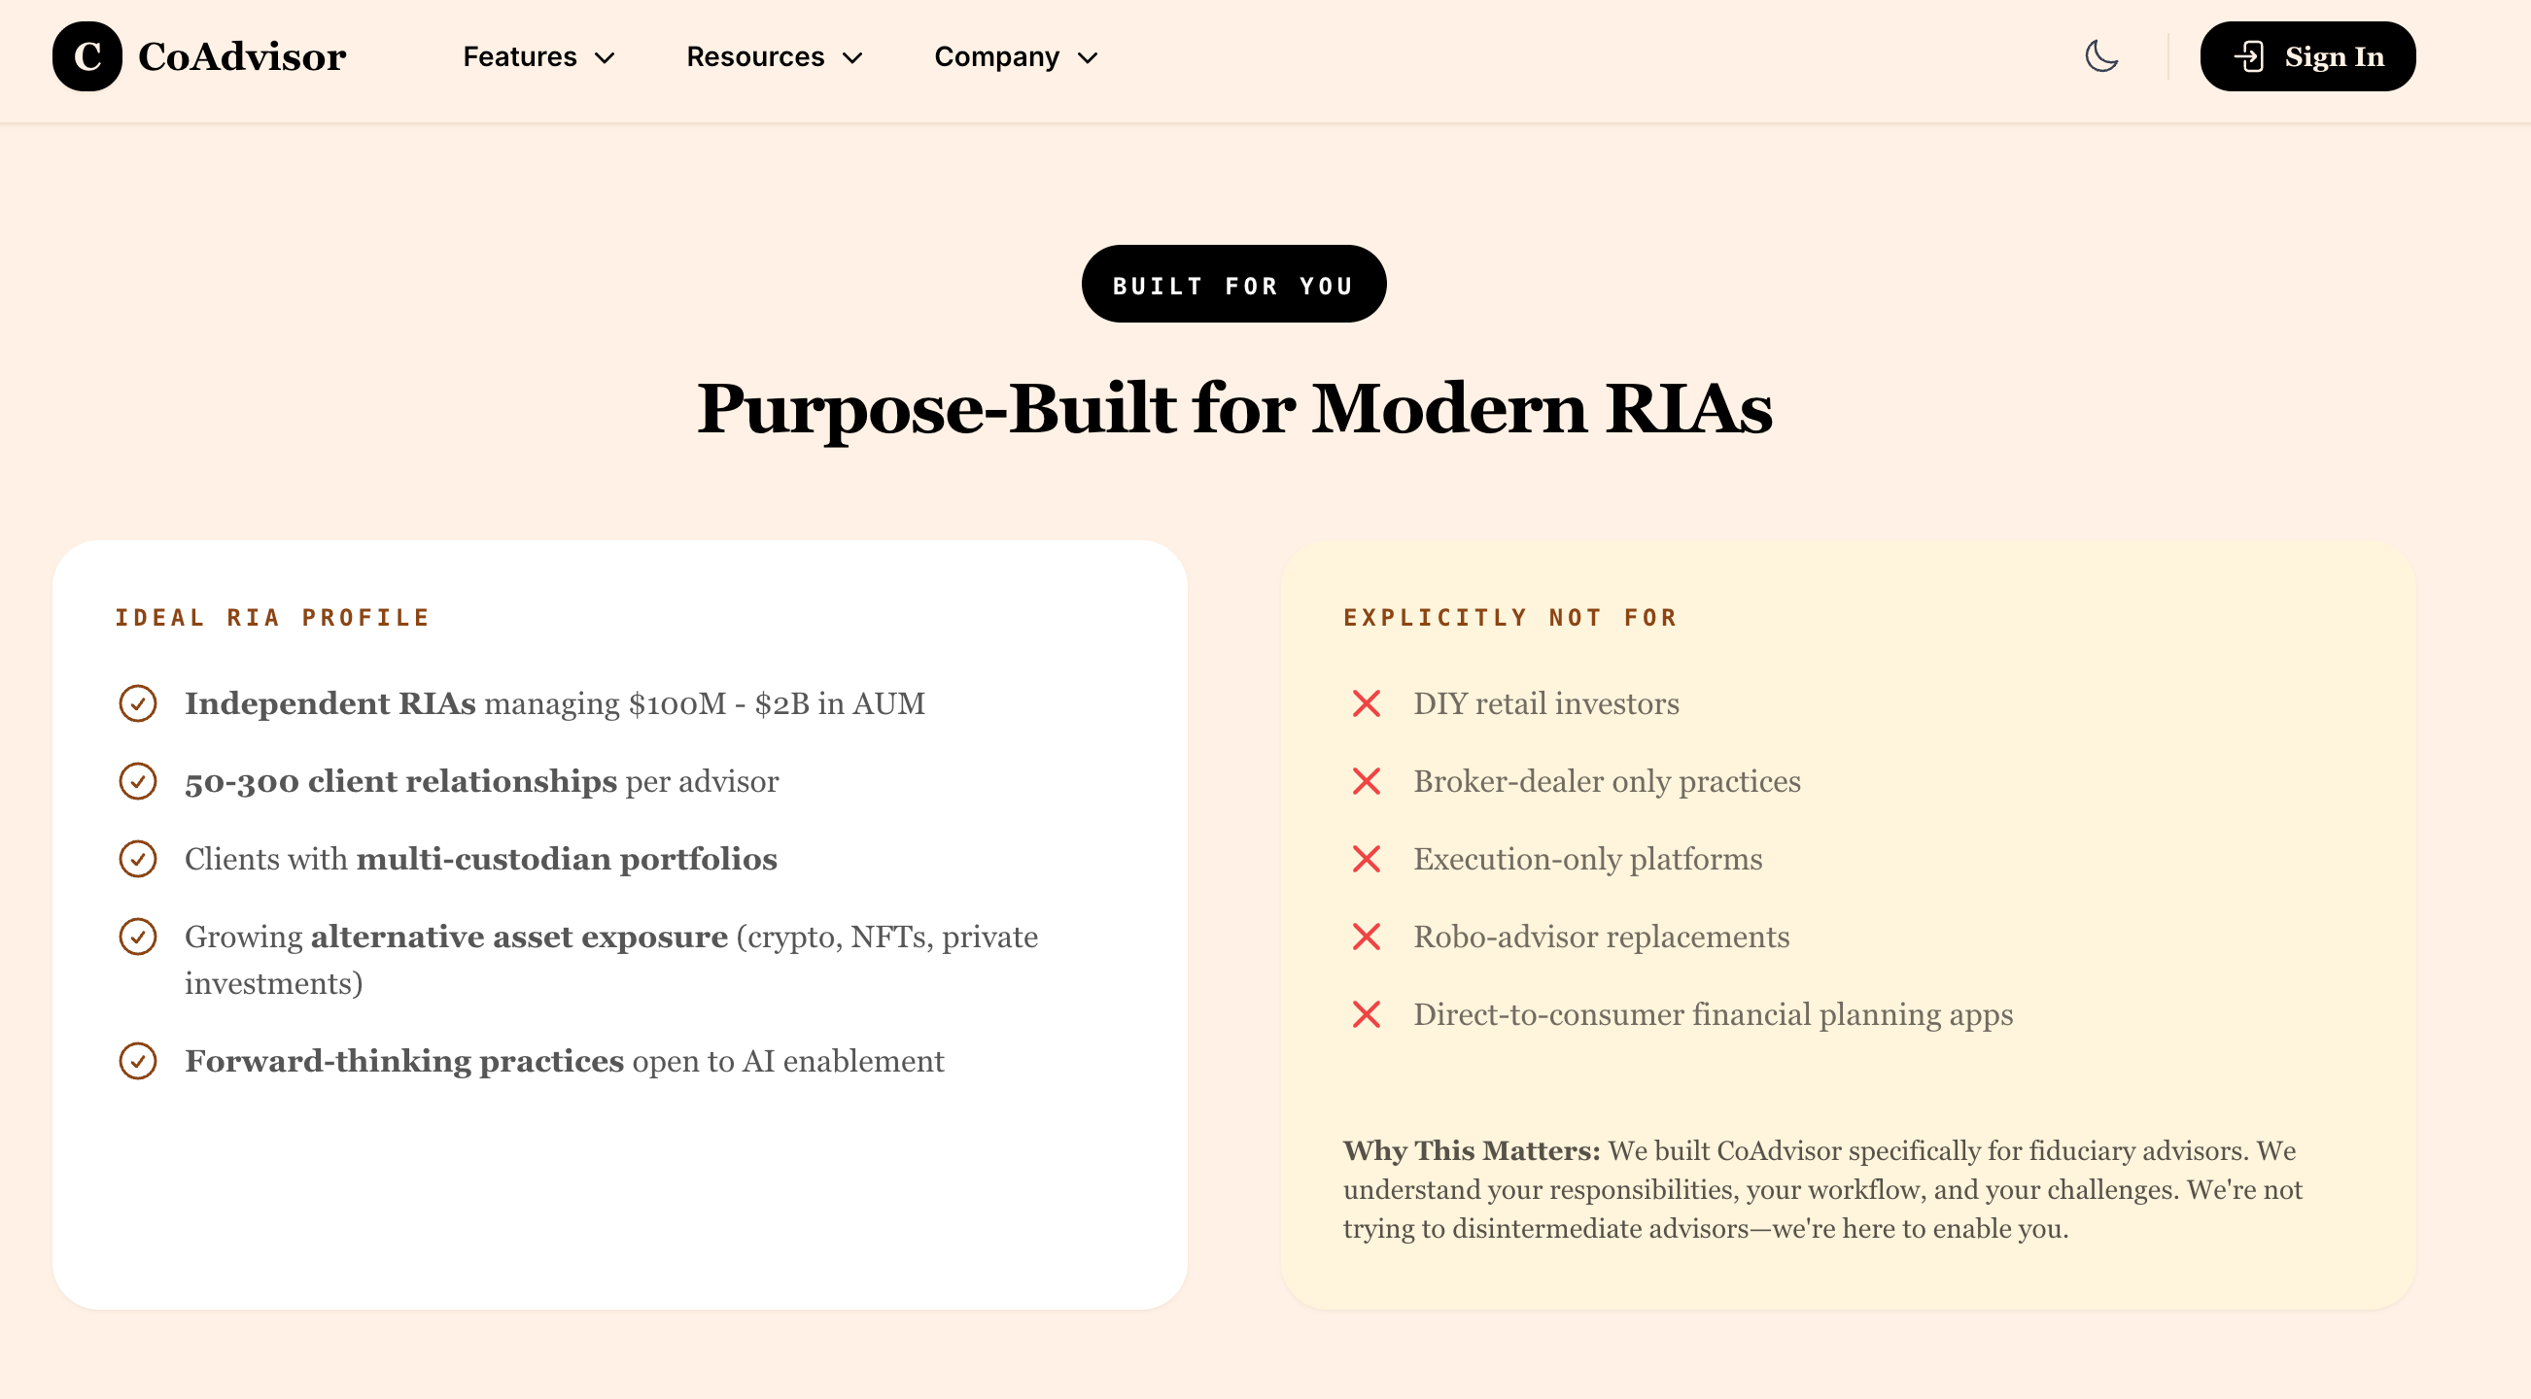Screen dimensions: 2531x1399
Task: Click red X beside Direct-to-consumer planning apps
Action: tap(1366, 1014)
